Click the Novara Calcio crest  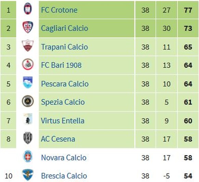[28, 156]
